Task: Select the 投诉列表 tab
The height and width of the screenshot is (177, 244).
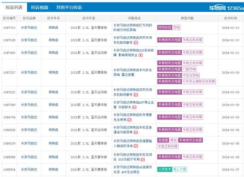Action: (13, 7)
